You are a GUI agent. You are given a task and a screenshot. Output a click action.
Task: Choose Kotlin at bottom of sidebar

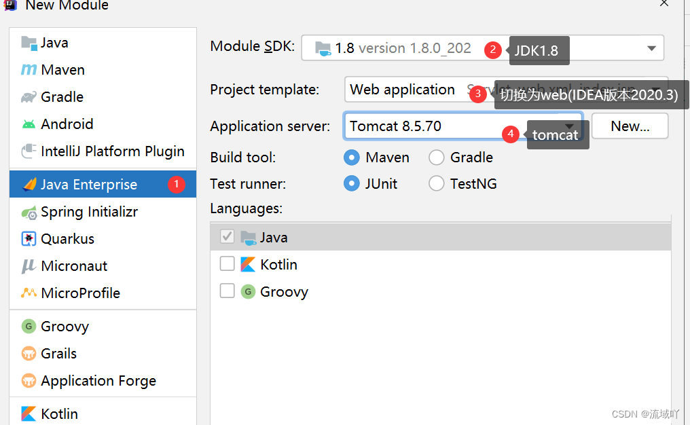(103, 413)
